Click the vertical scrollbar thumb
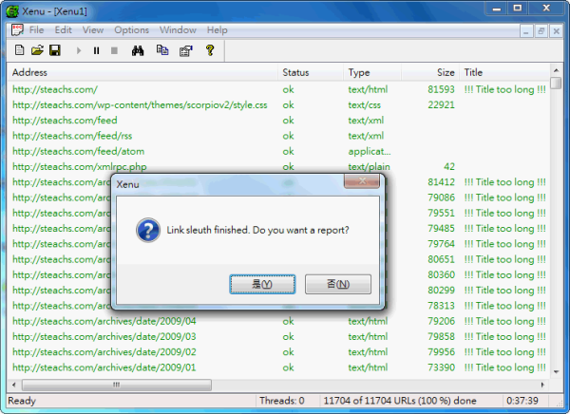 (x=556, y=83)
